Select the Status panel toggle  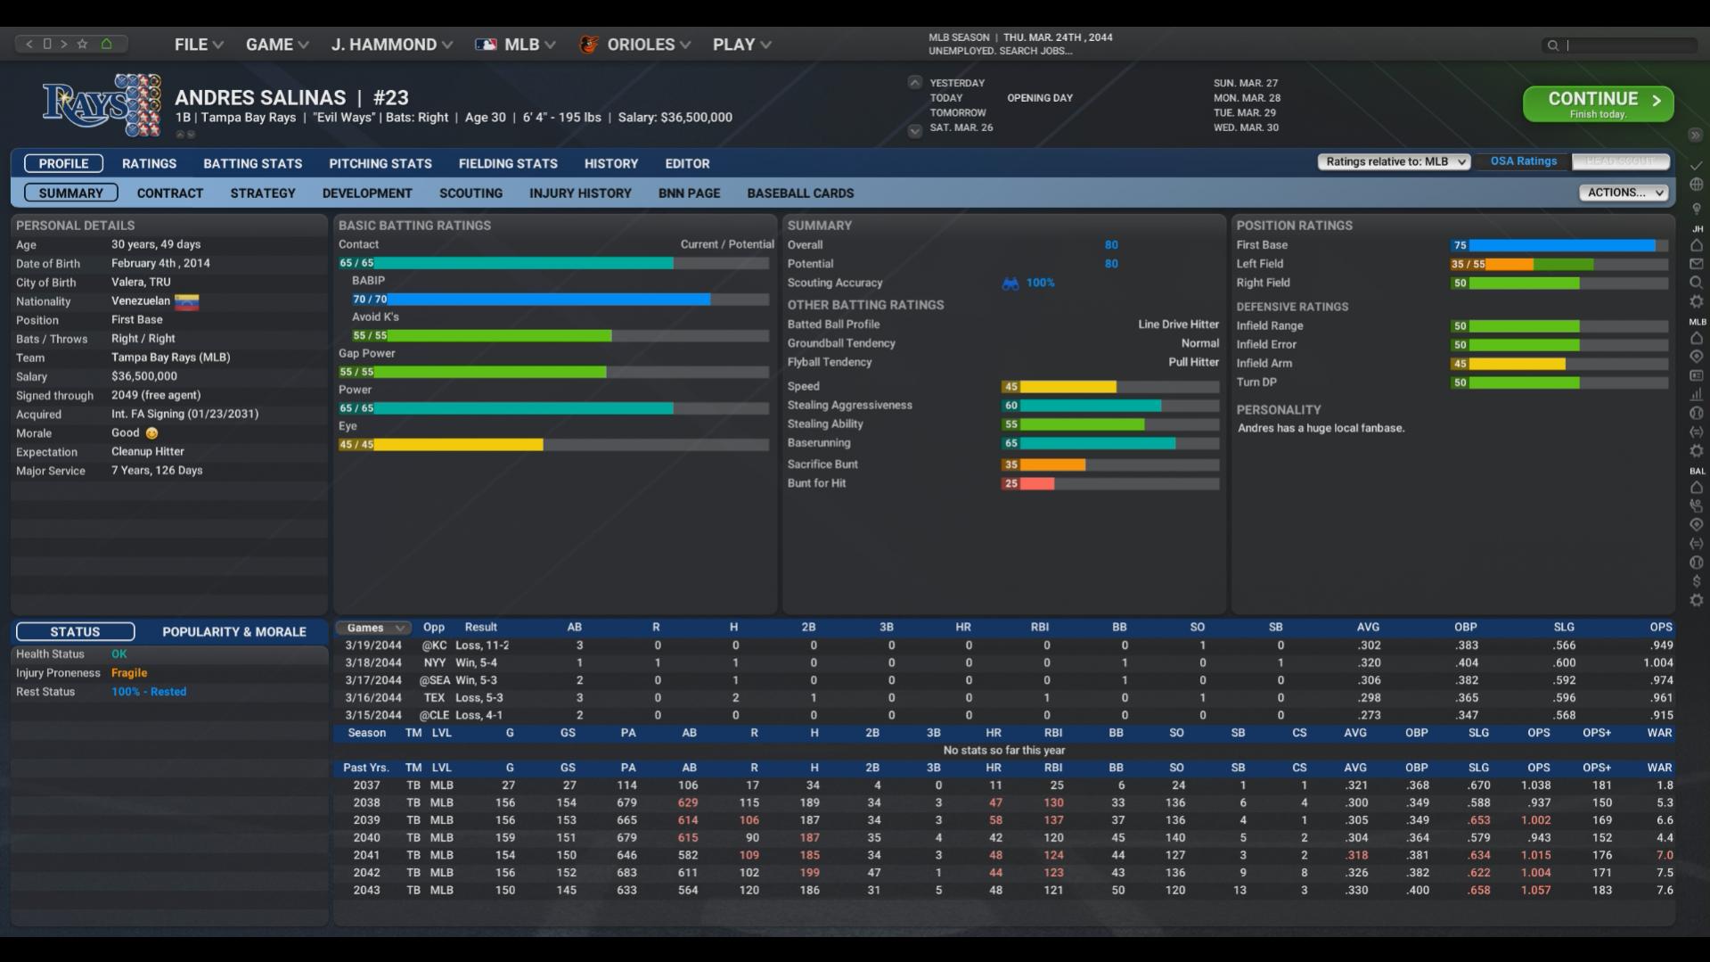point(75,631)
